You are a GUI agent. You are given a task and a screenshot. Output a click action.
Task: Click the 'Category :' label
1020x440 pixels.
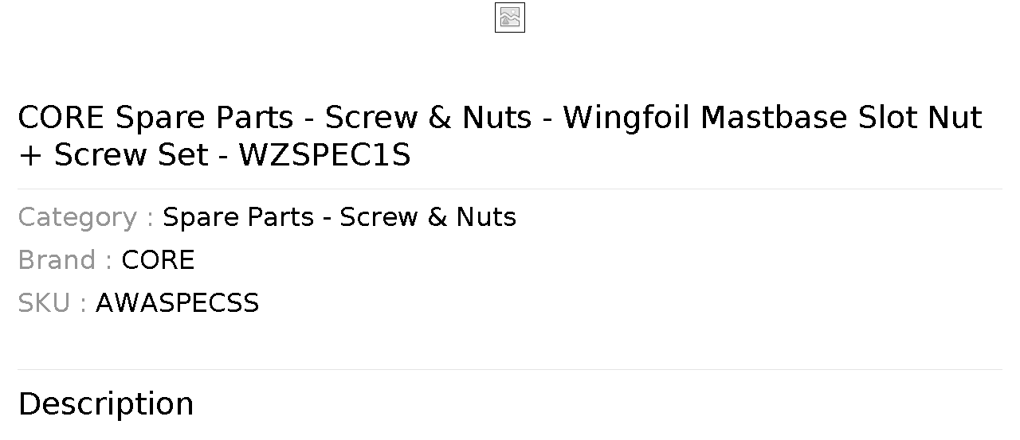coord(86,217)
